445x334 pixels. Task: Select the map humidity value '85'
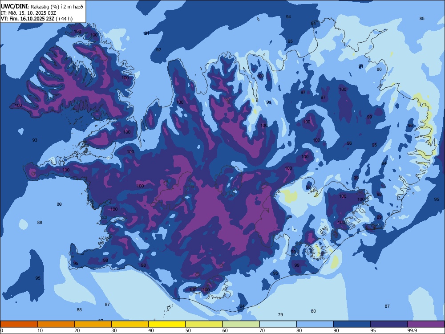point(422,18)
